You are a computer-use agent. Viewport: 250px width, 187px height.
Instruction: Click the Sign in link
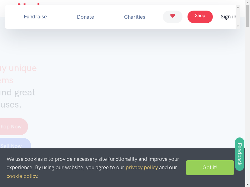(x=228, y=17)
